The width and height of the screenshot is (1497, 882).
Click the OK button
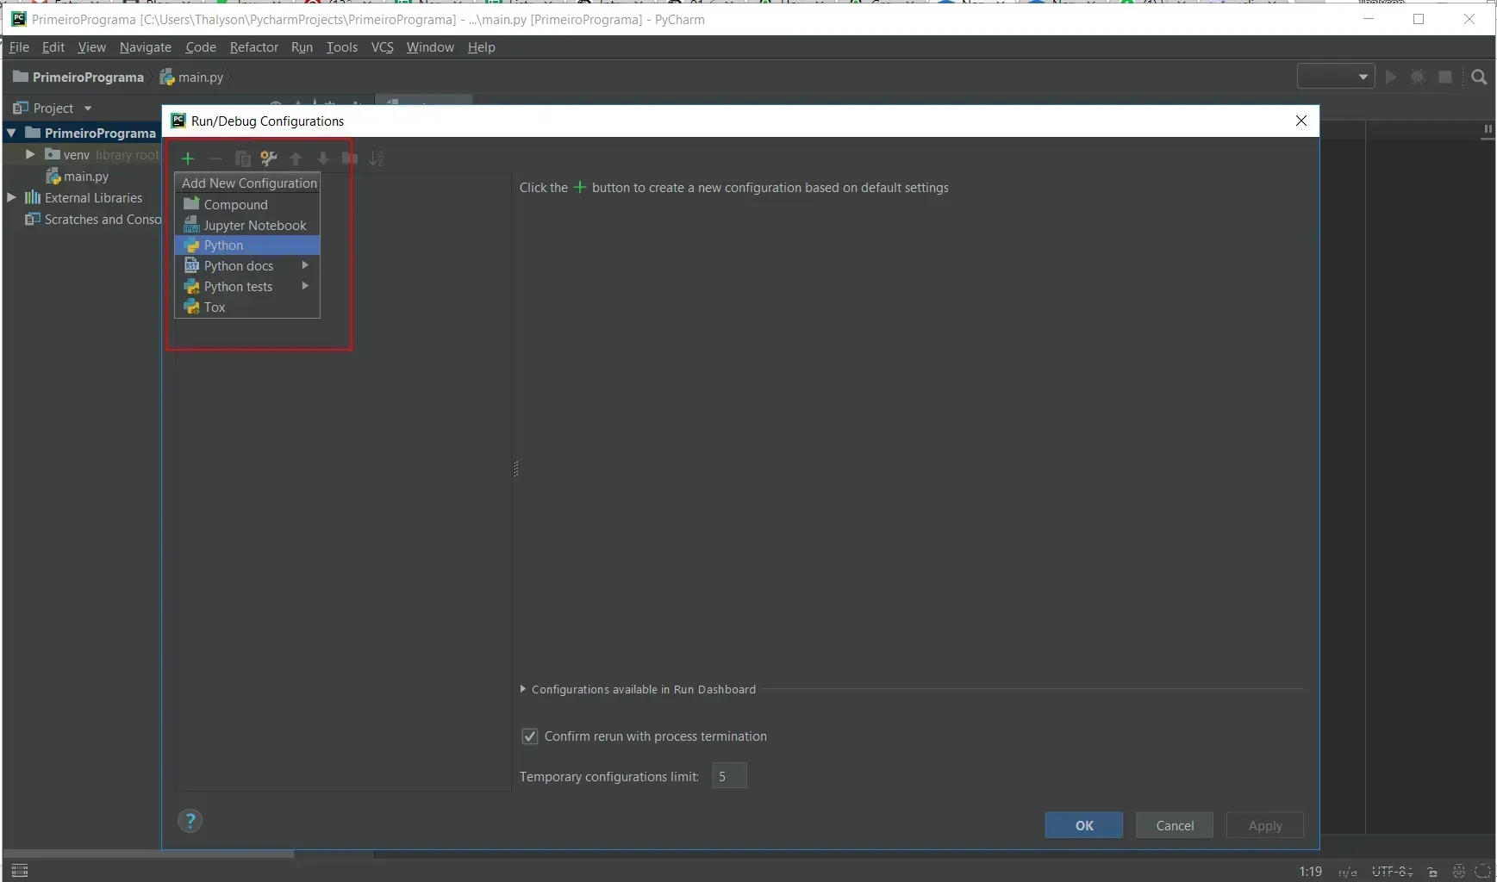[x=1083, y=825]
